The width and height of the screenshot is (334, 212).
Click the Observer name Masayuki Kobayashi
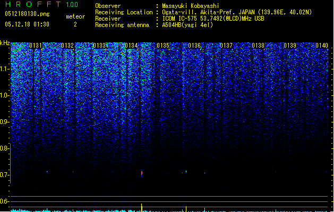coord(191,6)
